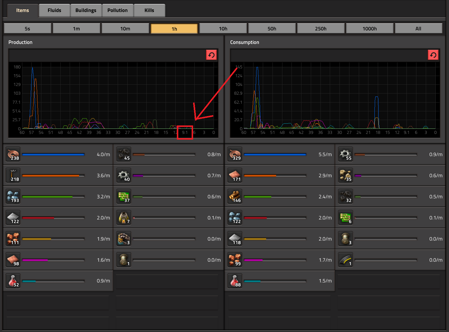Select coal icon showing 32

(346, 197)
